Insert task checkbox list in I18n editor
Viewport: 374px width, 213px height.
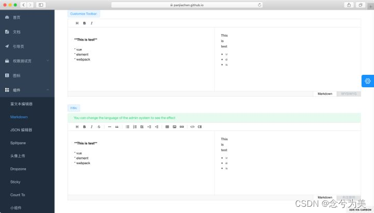pos(142,127)
